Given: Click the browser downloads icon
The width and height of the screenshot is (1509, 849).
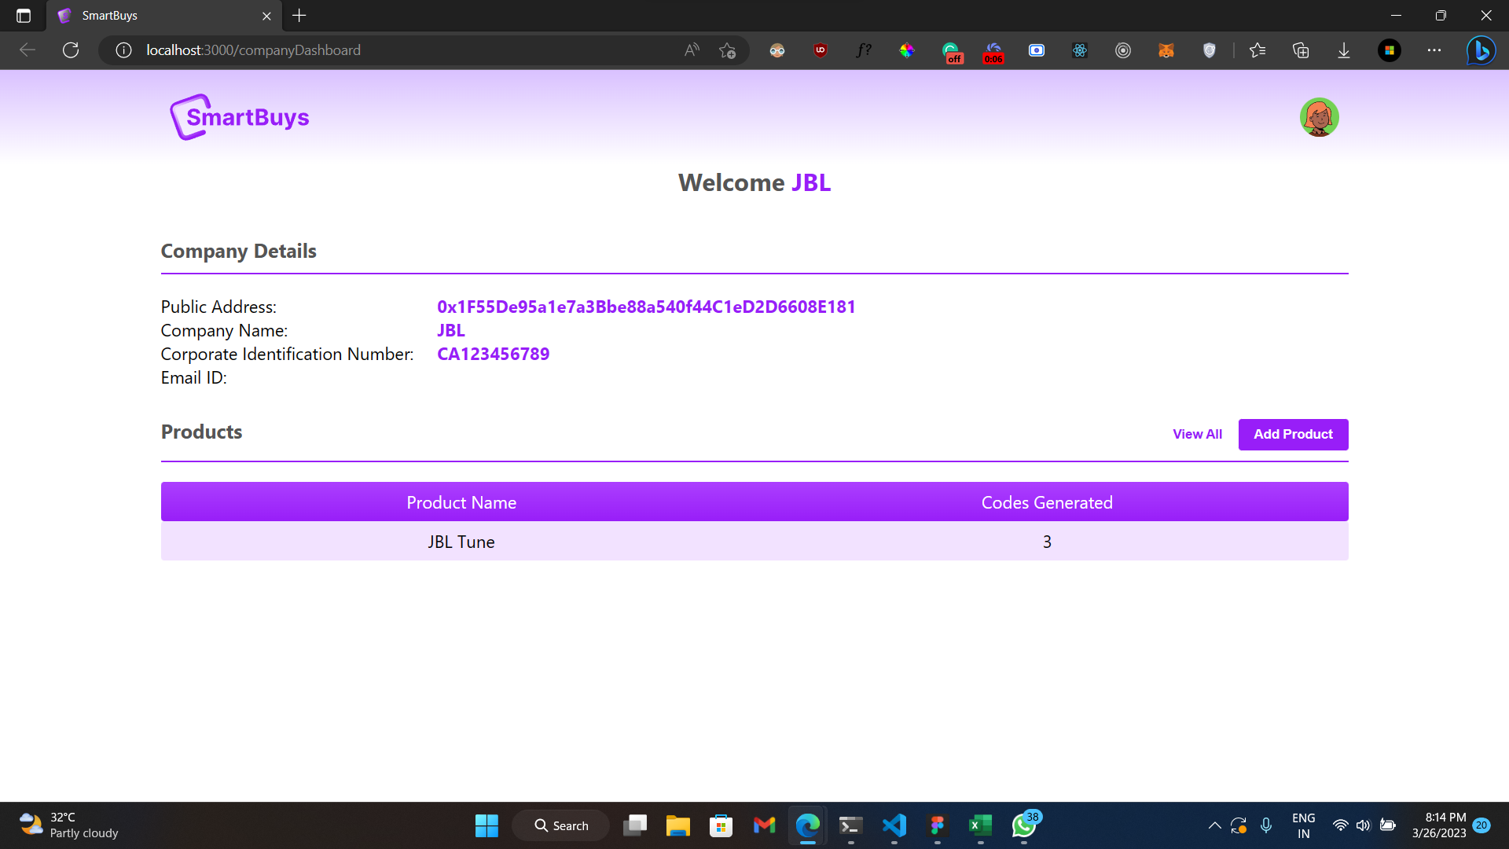Looking at the screenshot, I should pos(1344,49).
